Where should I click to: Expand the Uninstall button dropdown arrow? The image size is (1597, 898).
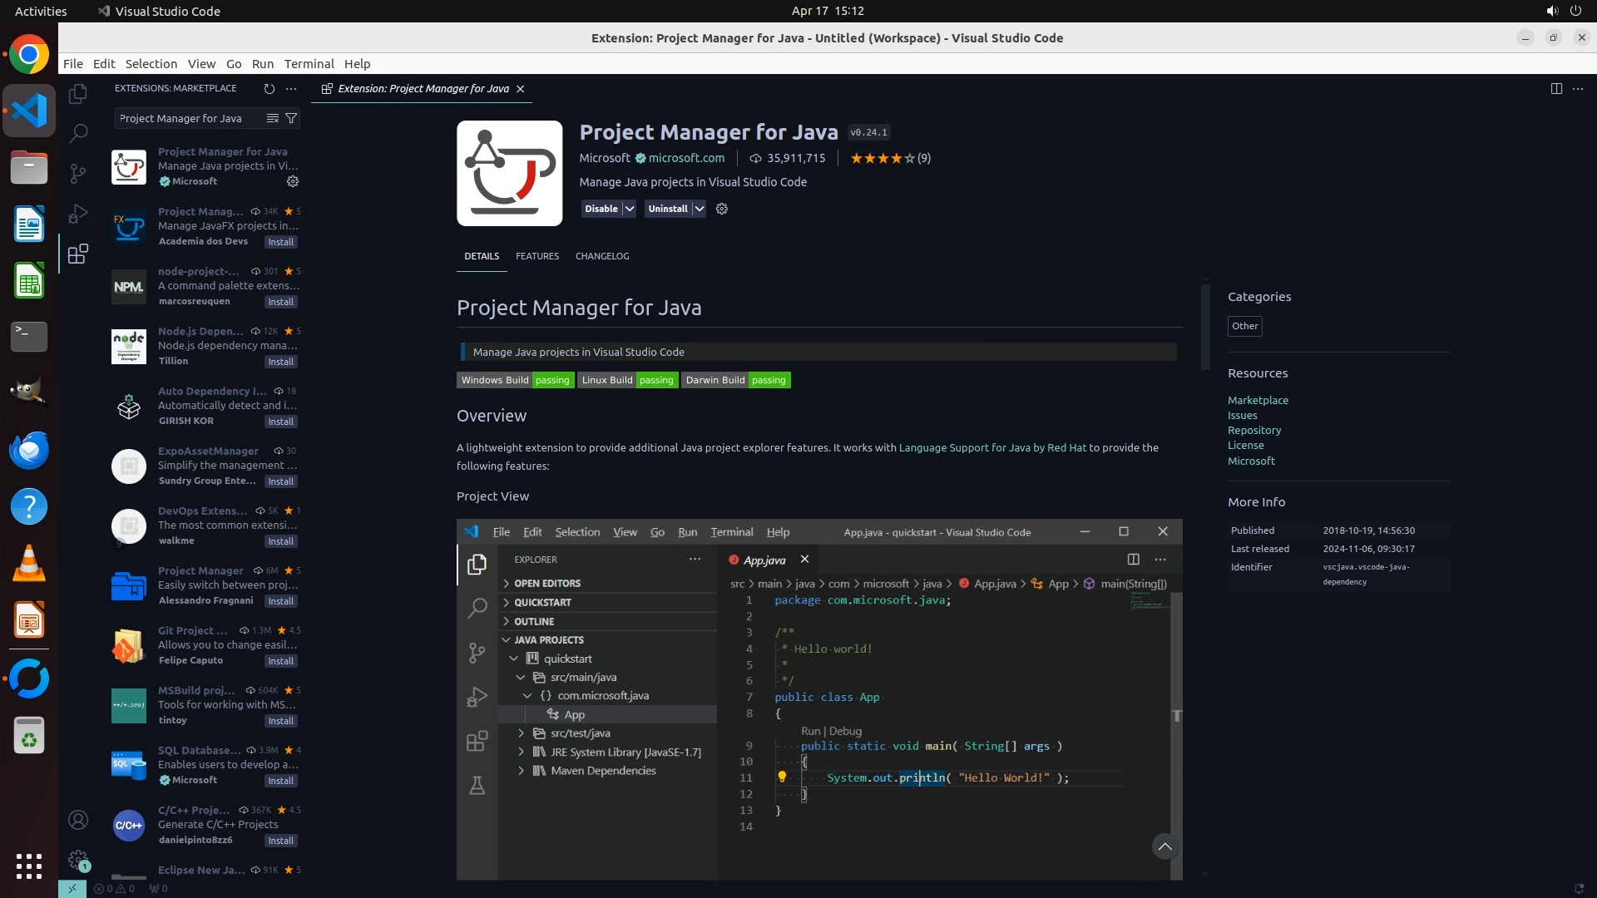tap(700, 209)
